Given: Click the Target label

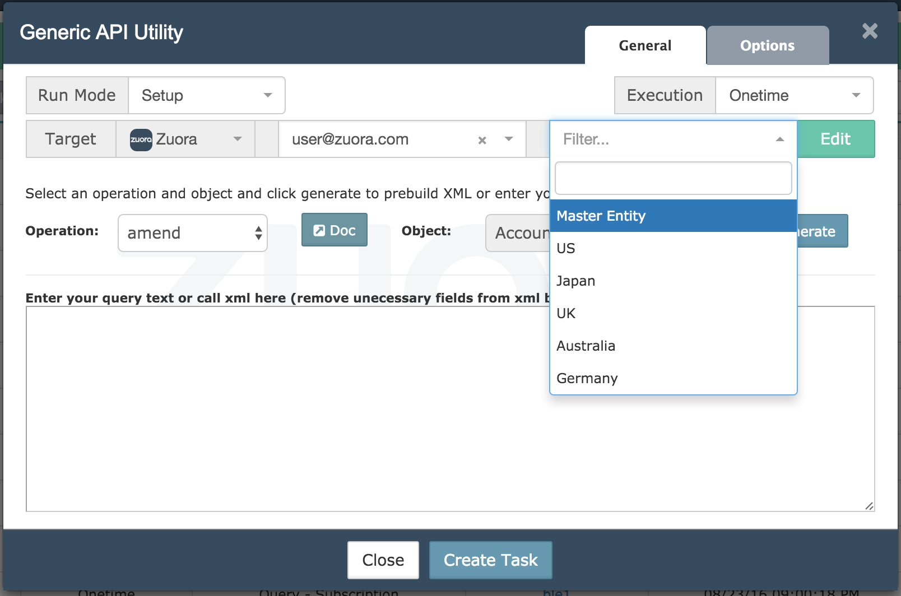Looking at the screenshot, I should 71,139.
